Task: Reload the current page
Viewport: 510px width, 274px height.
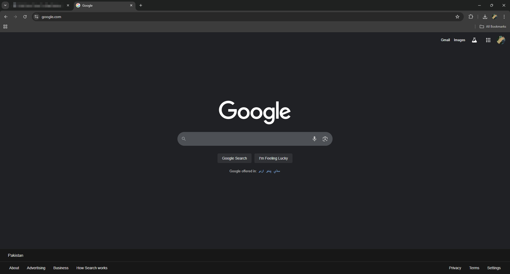Action: (25, 17)
